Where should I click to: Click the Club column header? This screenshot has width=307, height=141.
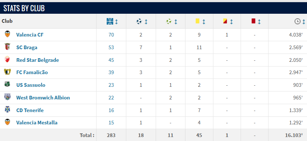click(x=7, y=21)
